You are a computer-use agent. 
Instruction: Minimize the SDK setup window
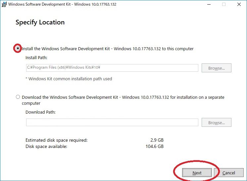click(x=209, y=4)
